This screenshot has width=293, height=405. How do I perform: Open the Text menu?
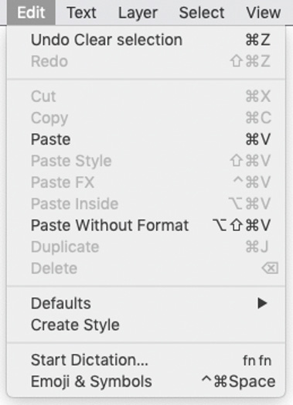(82, 12)
